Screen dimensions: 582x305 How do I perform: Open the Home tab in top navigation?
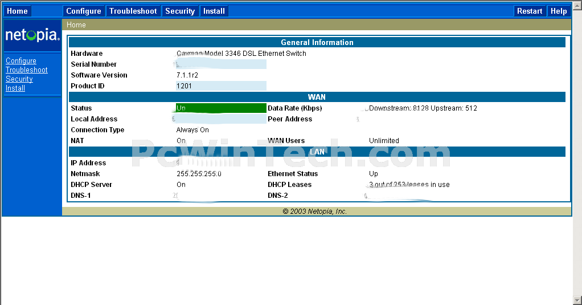[x=17, y=11]
